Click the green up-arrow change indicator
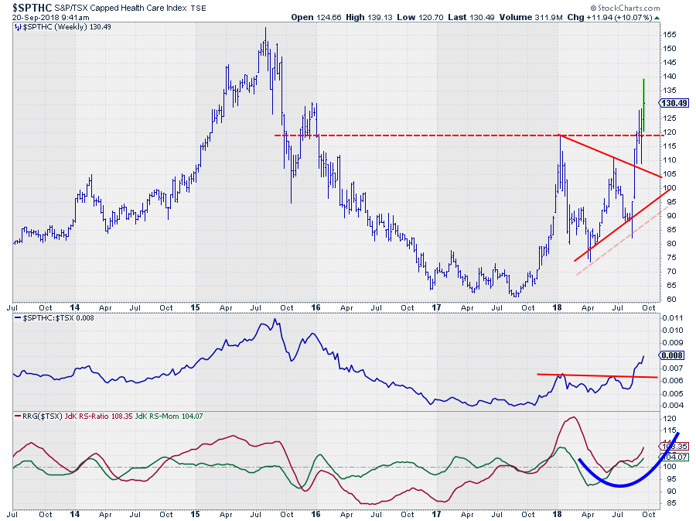 657,17
